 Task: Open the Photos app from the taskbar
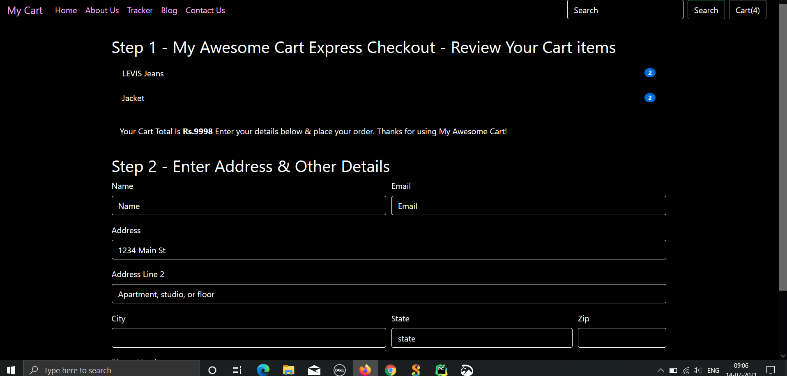(x=467, y=369)
